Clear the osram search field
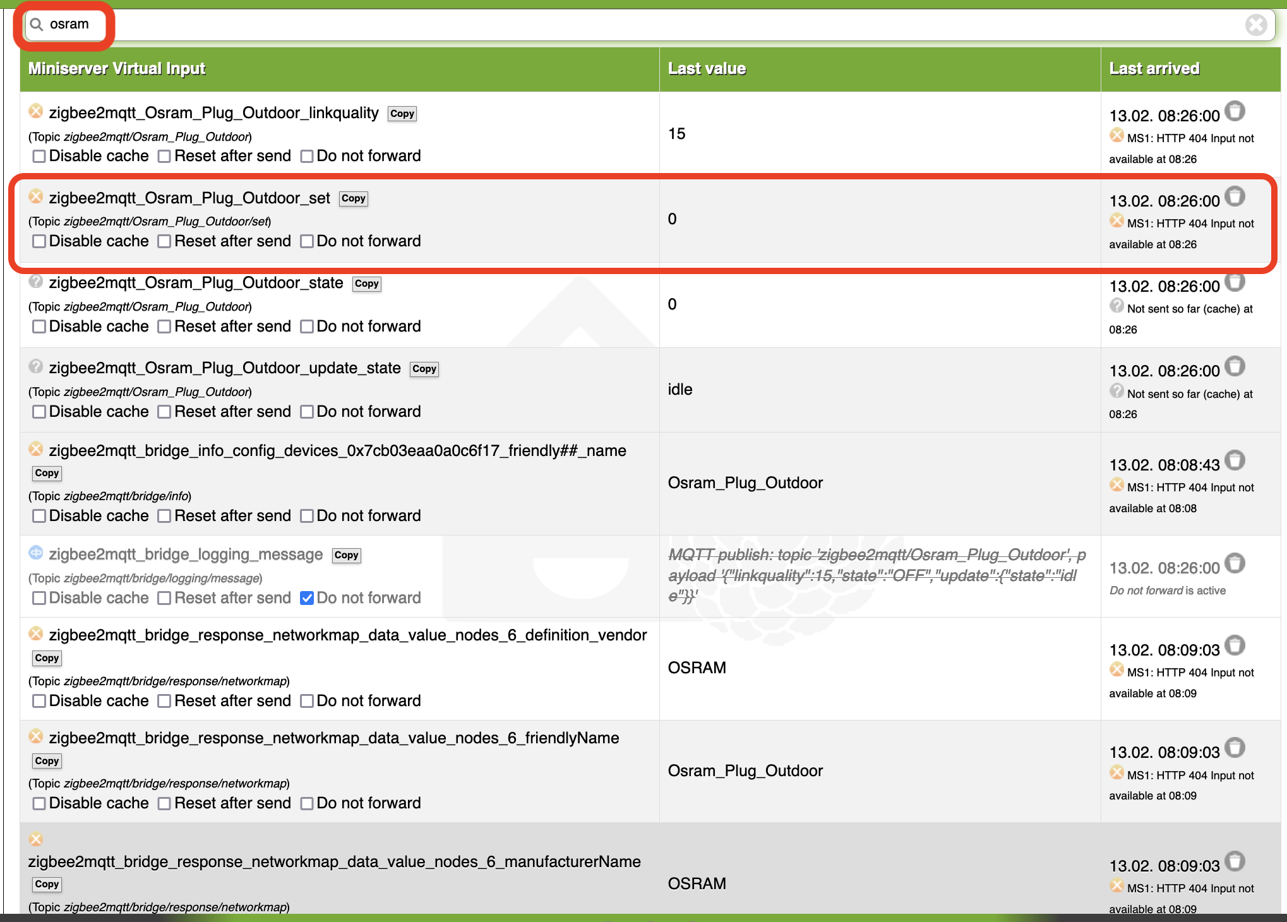Image resolution: width=1287 pixels, height=922 pixels. [1255, 25]
